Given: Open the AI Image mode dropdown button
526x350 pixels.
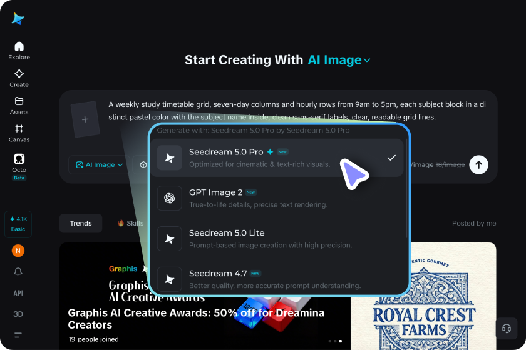Looking at the screenshot, I should (100, 165).
